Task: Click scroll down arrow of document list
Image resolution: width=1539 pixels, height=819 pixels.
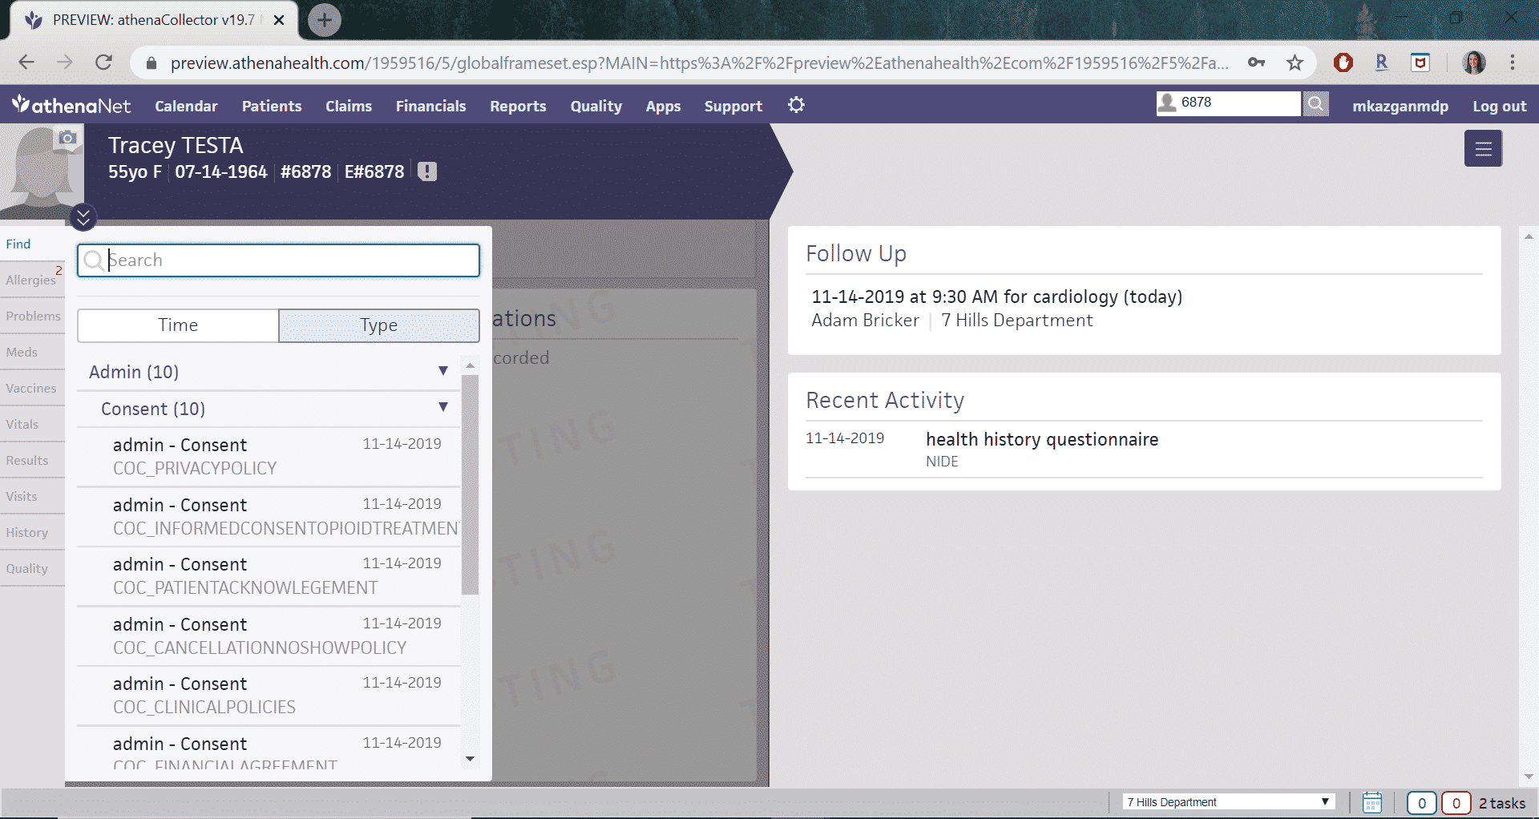Action: pyautogui.click(x=471, y=759)
